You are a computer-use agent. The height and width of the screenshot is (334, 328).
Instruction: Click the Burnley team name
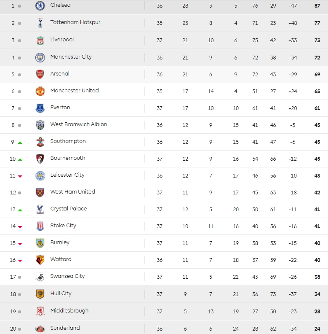coord(60,242)
